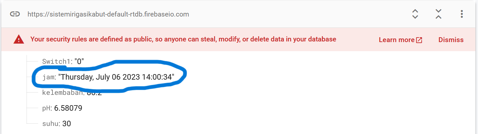The image size is (478, 134).
Task: Edit the Switch1 value "0"
Action: [x=79, y=61]
